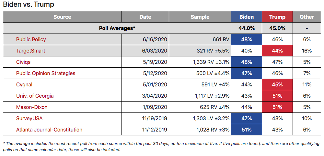Image resolution: width=324 pixels, height=156 pixels.
Task: Click Trump's 51% cell in Mason-Dixon row
Action: click(x=277, y=107)
